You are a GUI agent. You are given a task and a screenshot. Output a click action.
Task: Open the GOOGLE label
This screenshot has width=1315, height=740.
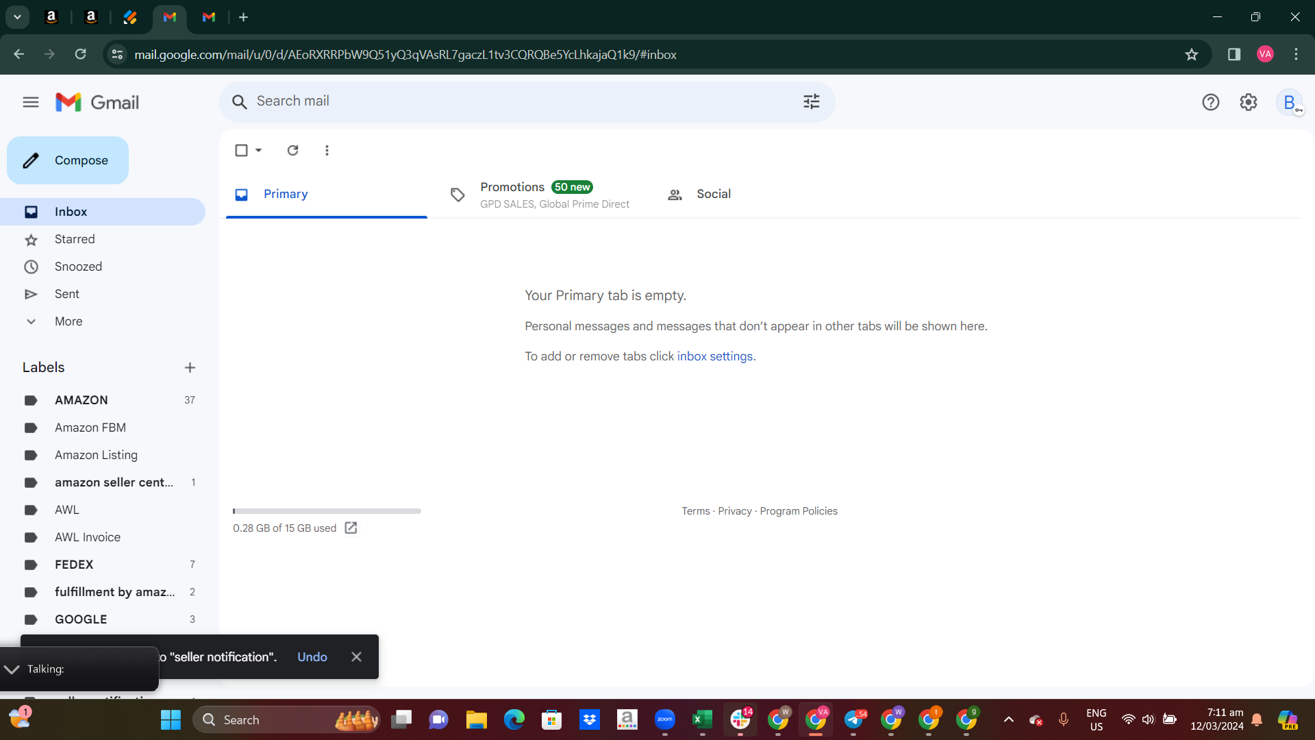coord(103,619)
